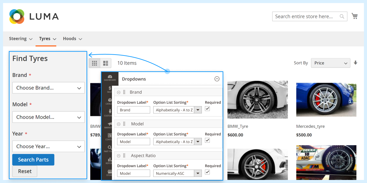Image resolution: width=367 pixels, height=183 pixels.
Task: Toggle the Required checkbox for Model
Action: pos(207,140)
